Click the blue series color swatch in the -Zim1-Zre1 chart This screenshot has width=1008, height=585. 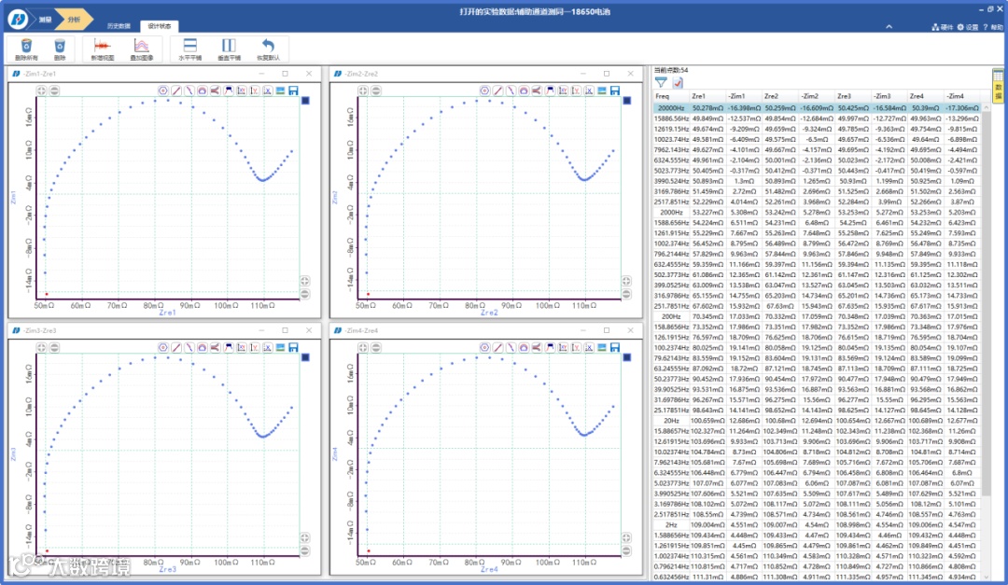[305, 100]
